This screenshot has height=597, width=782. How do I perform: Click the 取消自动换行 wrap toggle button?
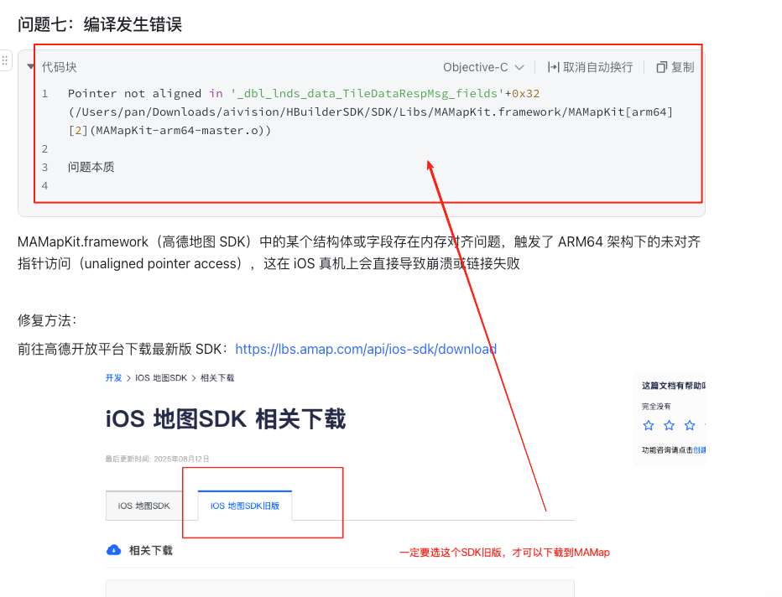tap(590, 67)
